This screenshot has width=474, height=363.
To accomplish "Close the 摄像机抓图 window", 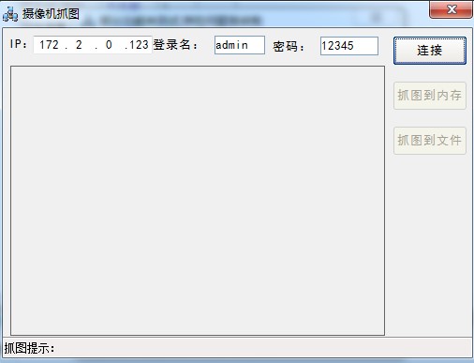I will [451, 9].
